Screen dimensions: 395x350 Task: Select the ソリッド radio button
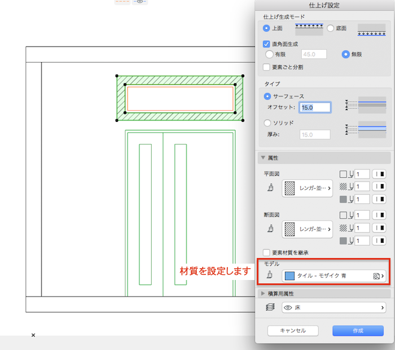click(x=267, y=123)
